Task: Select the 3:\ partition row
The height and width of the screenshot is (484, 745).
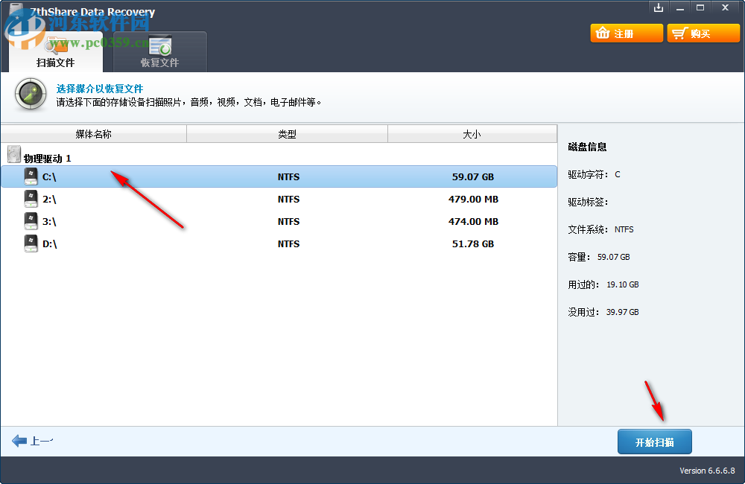Action: (x=298, y=221)
